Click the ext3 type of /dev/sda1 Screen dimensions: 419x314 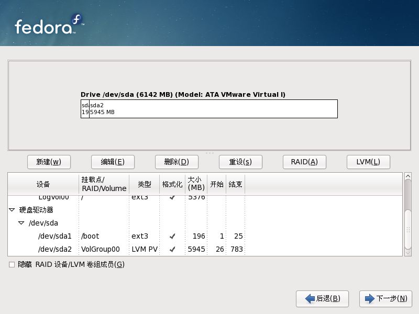[140, 236]
